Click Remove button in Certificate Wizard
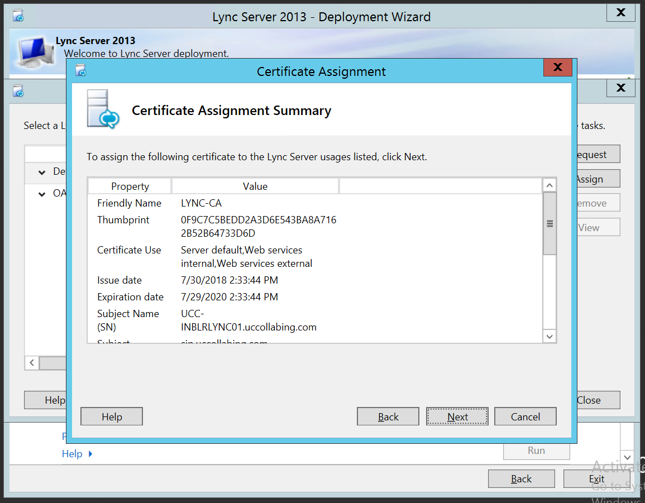 pos(599,203)
